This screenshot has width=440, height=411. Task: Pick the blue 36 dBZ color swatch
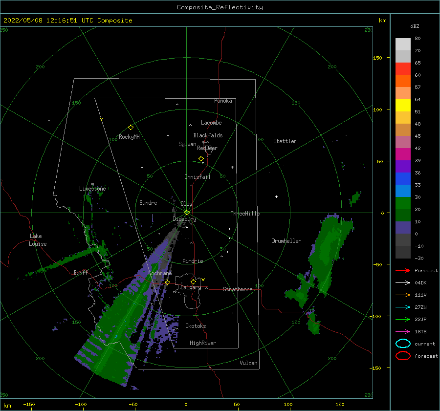403,178
